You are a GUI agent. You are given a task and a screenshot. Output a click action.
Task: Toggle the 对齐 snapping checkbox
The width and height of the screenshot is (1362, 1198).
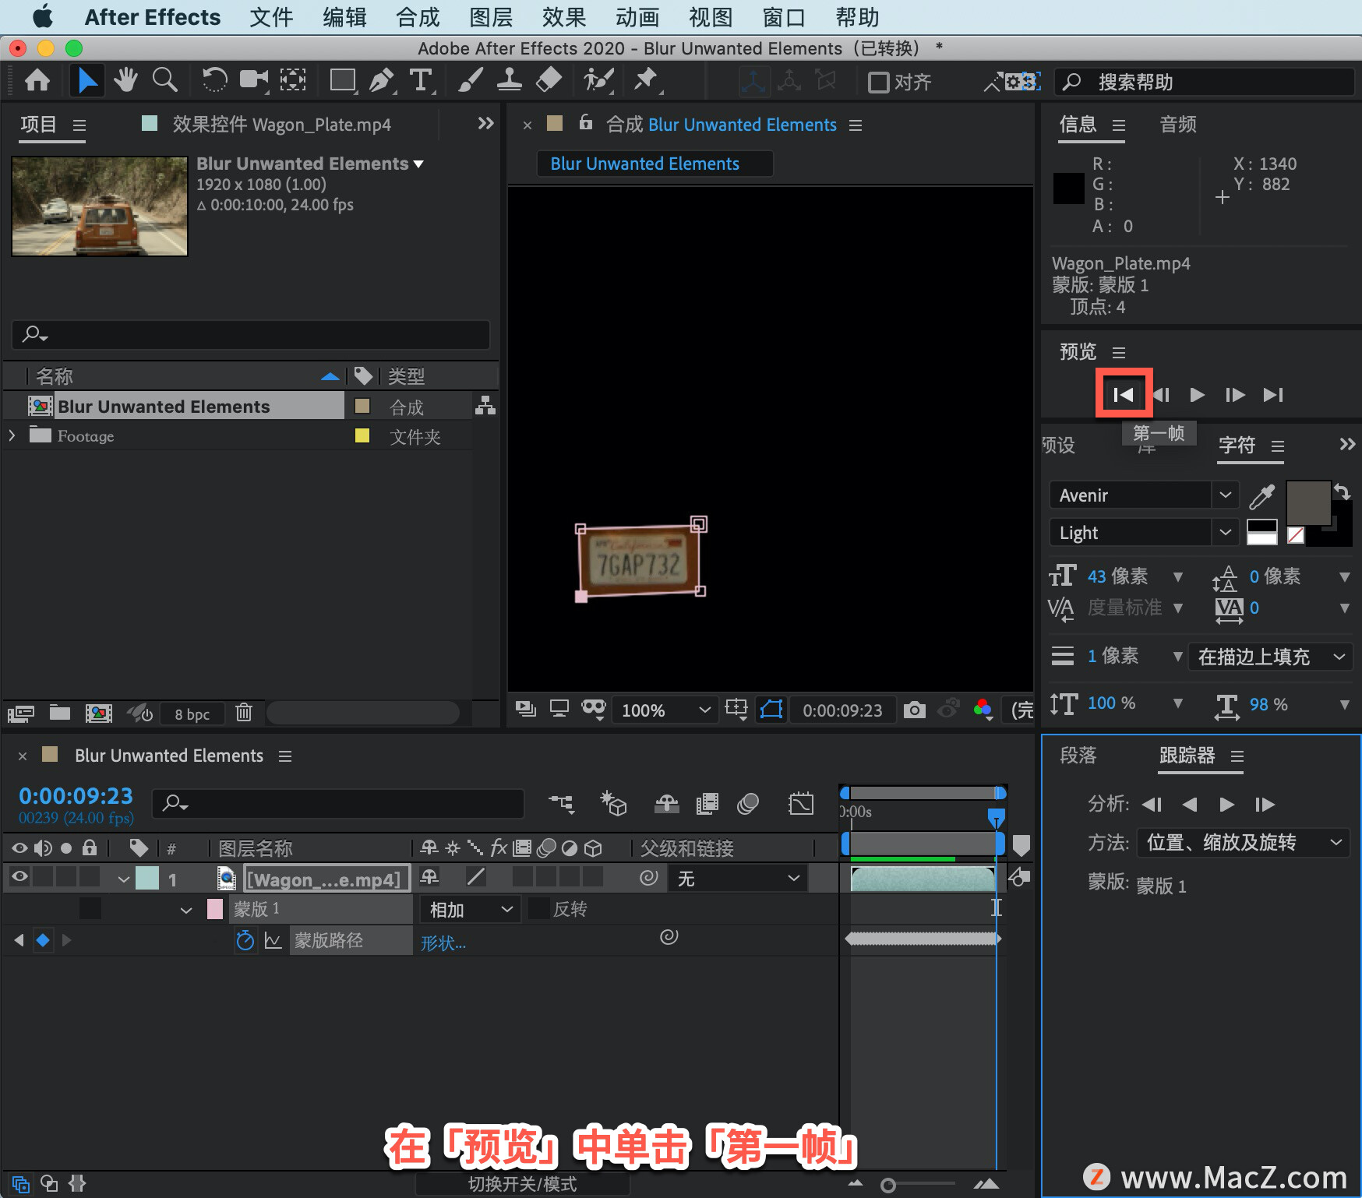[x=878, y=82]
